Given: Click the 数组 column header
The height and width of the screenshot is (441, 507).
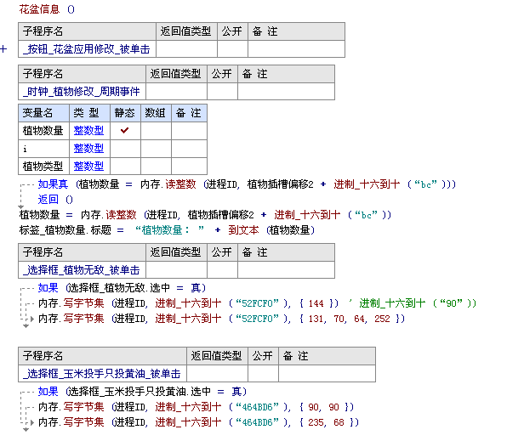Looking at the screenshot, I should point(156,113).
